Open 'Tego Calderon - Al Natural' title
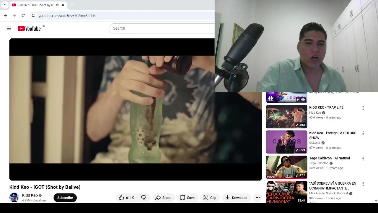The width and height of the screenshot is (378, 213). click(x=330, y=158)
